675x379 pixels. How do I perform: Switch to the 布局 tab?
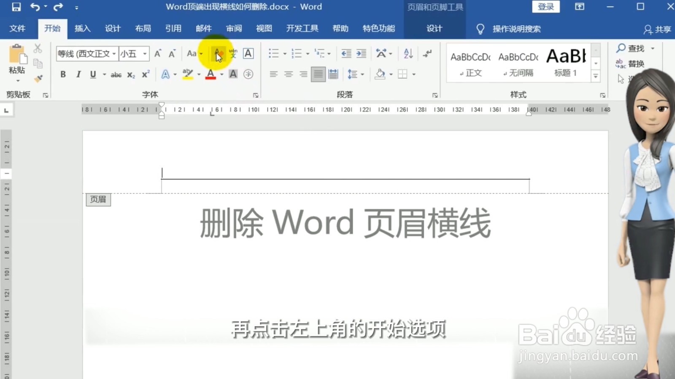point(143,29)
